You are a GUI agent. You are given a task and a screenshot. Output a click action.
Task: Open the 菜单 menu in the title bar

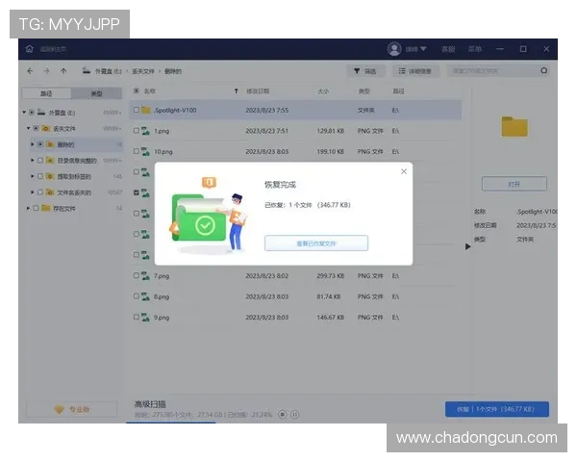[x=474, y=49]
